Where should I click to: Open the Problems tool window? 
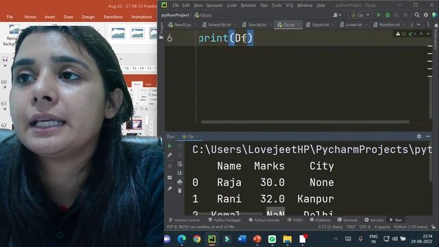click(320, 220)
